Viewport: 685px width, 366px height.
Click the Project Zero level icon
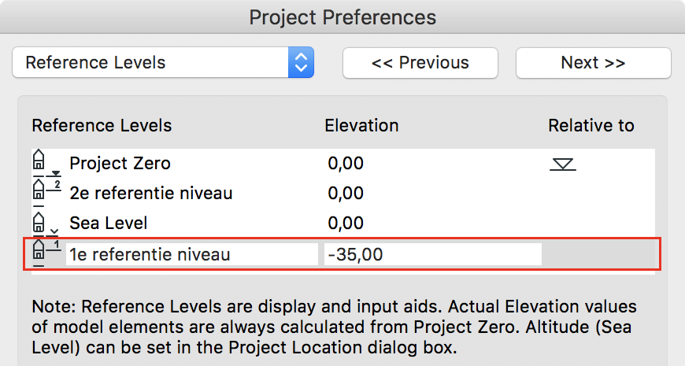[46, 163]
